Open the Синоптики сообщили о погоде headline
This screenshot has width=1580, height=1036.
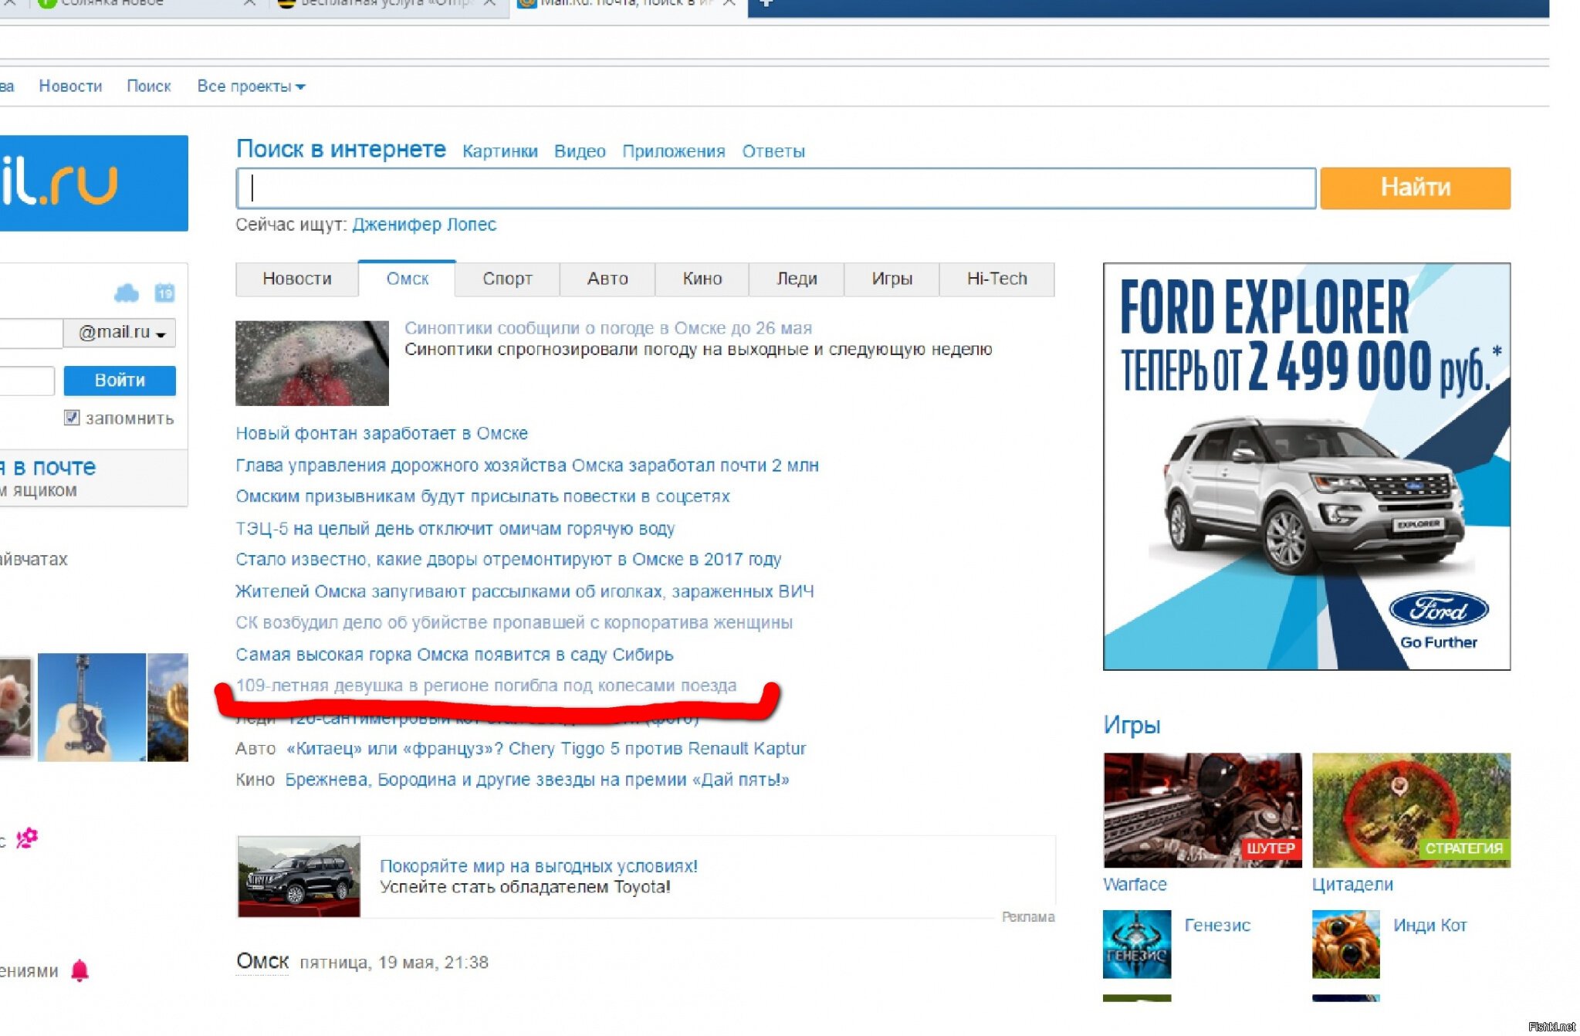click(x=608, y=328)
